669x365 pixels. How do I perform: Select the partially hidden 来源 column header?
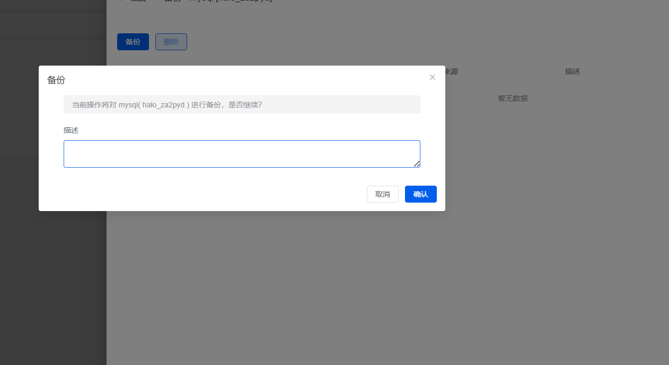pyautogui.click(x=452, y=71)
